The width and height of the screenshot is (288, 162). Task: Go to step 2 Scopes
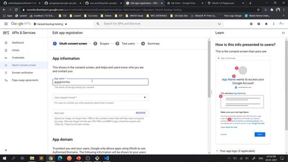tap(101, 44)
